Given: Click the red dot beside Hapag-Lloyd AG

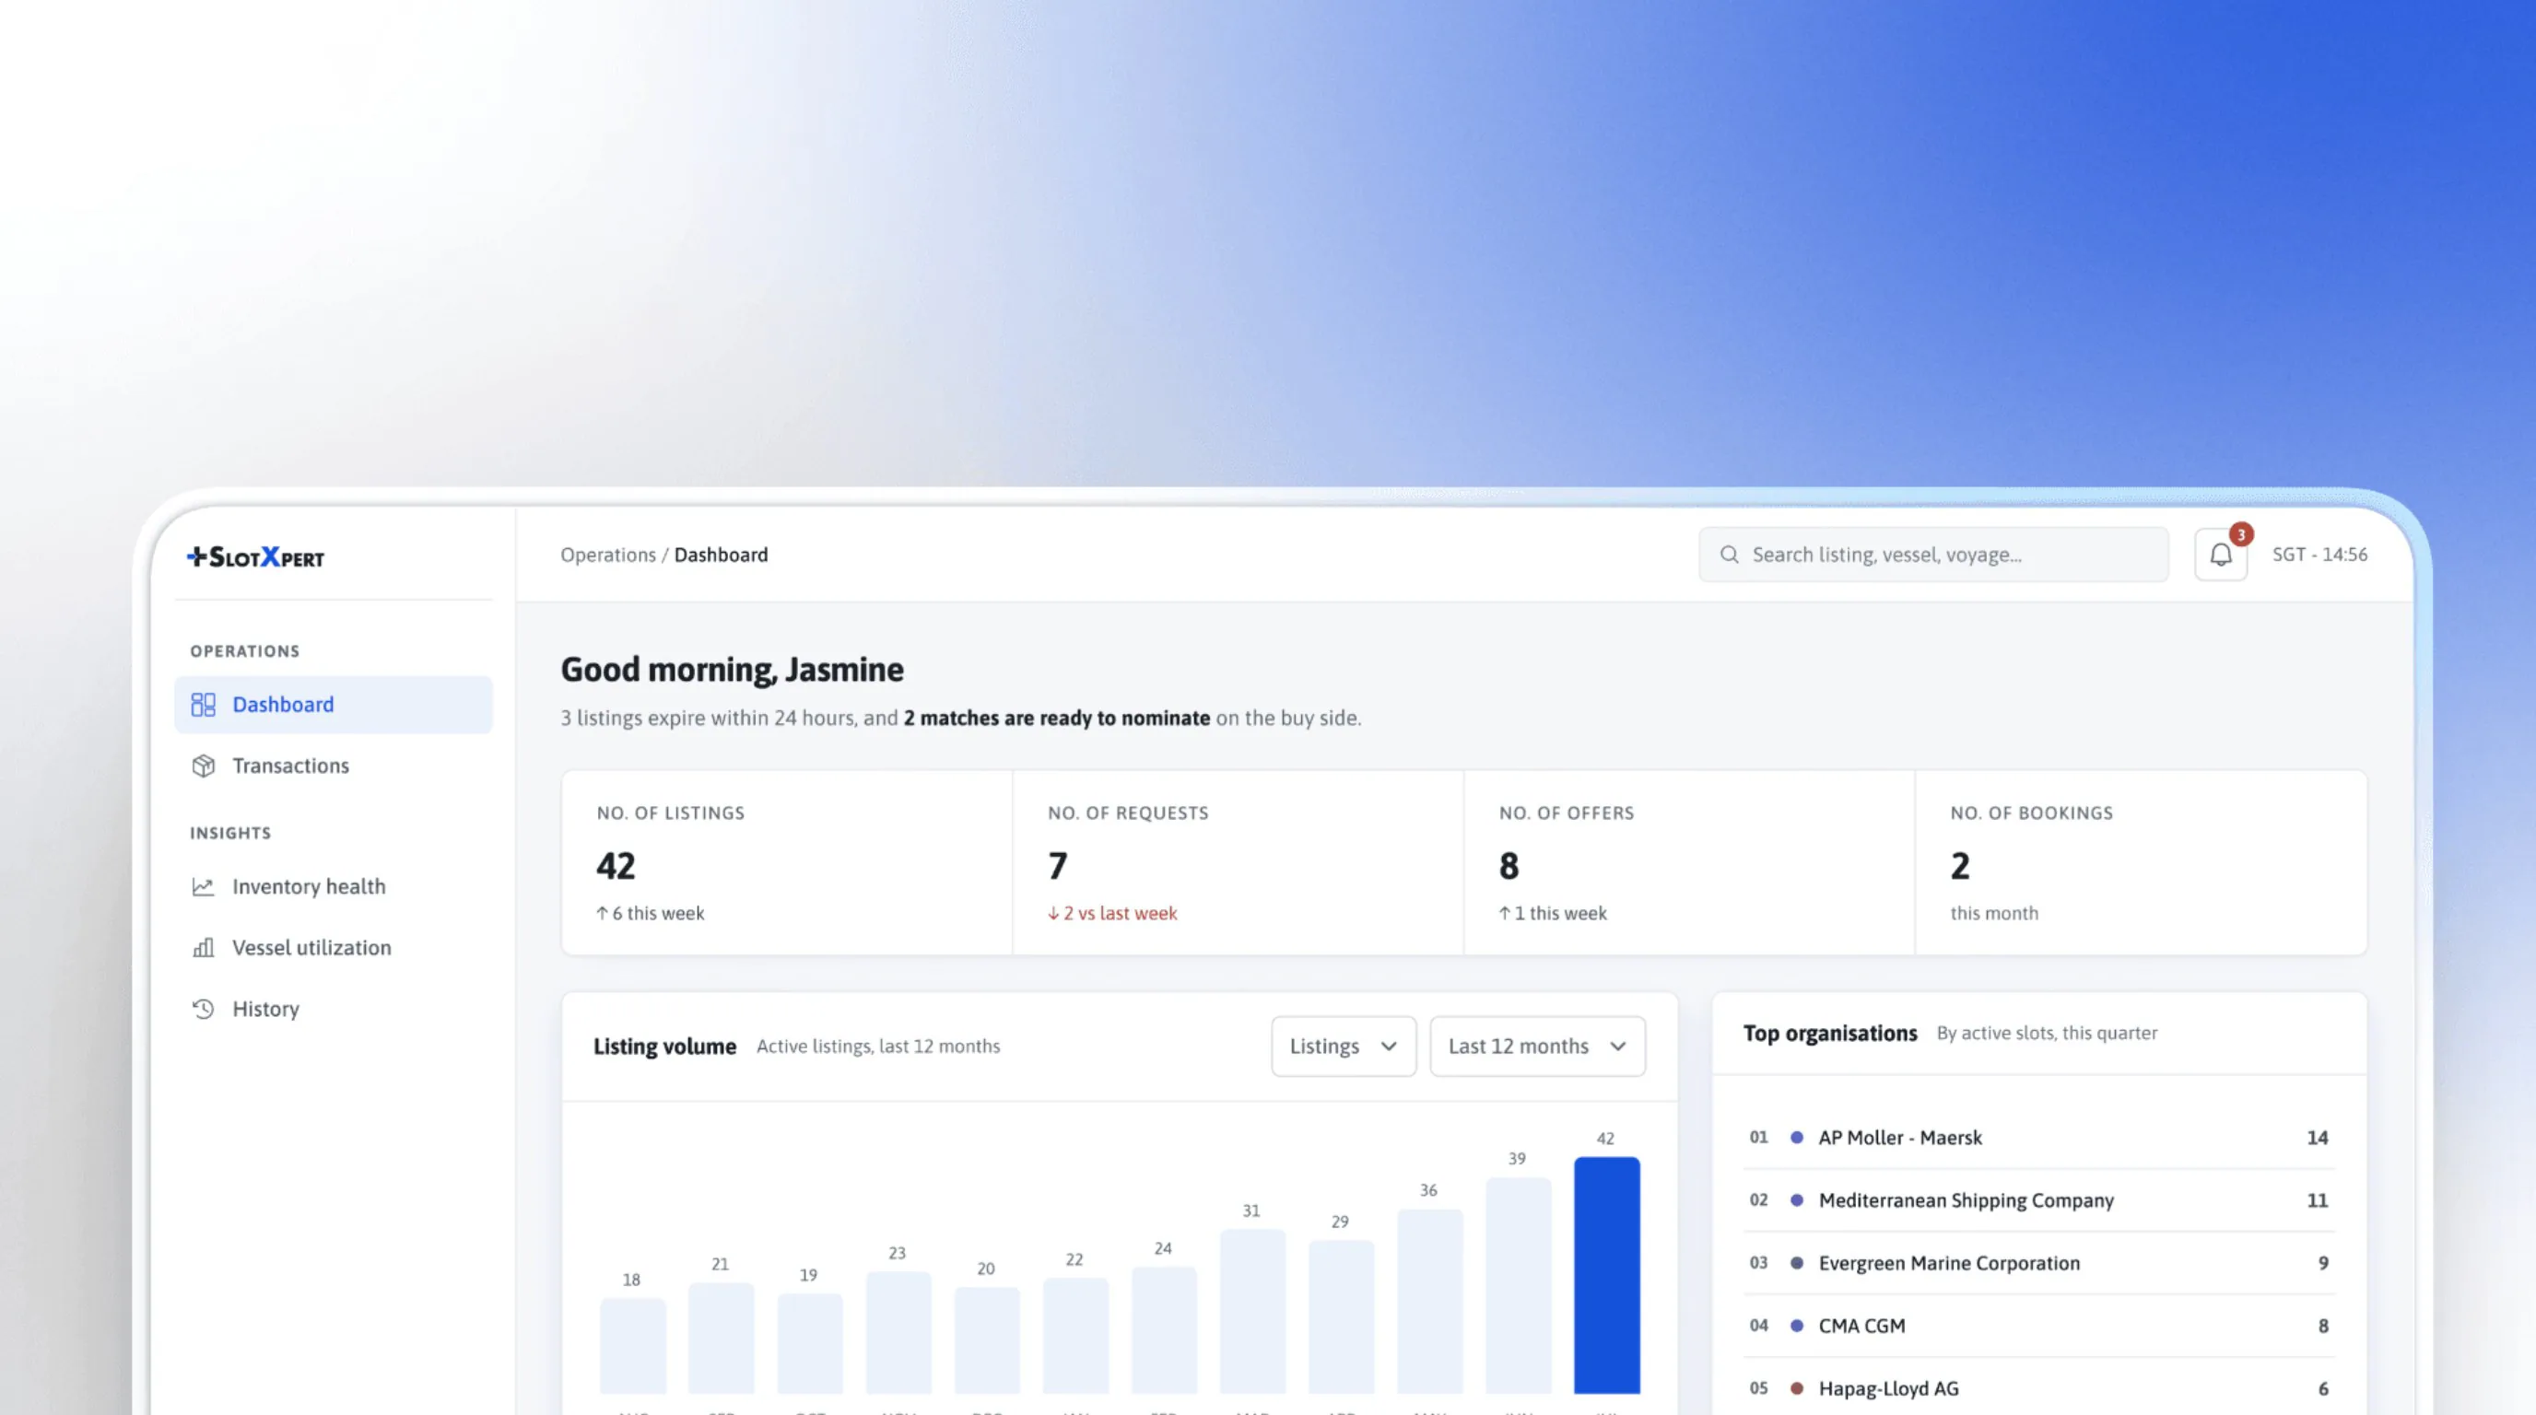Looking at the screenshot, I should coord(1797,1388).
